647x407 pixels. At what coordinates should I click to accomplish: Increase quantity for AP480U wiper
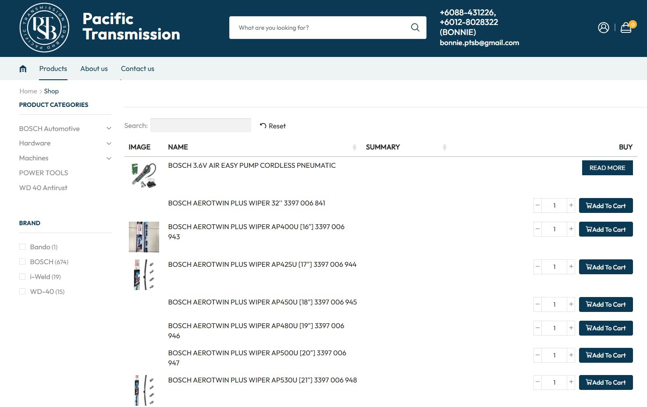click(571, 328)
